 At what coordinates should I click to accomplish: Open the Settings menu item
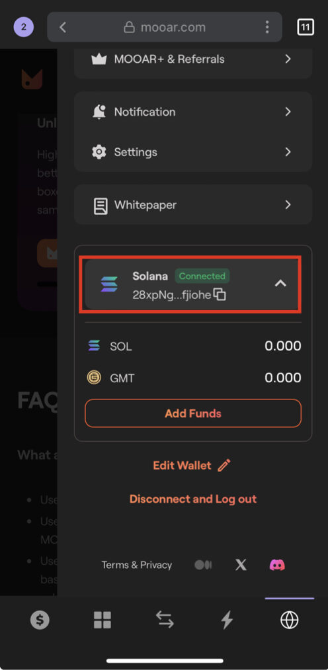tap(193, 152)
